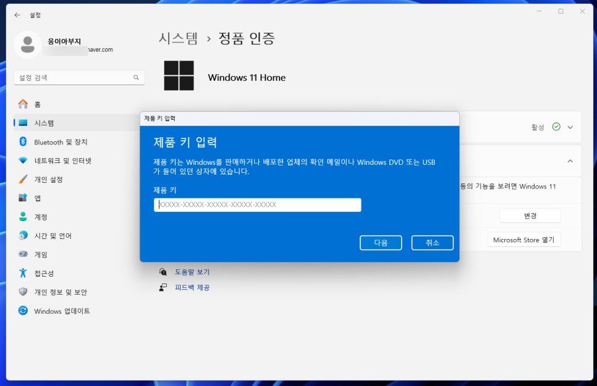This screenshot has width=597, height=386.
Task: Open Bluetooth 및 장치 settings
Action: tap(79, 141)
